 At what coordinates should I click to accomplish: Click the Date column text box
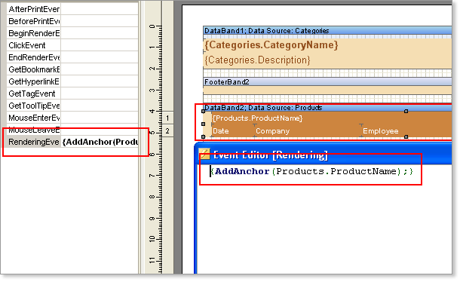(233, 131)
